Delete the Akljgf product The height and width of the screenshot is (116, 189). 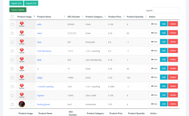[x=173, y=77]
